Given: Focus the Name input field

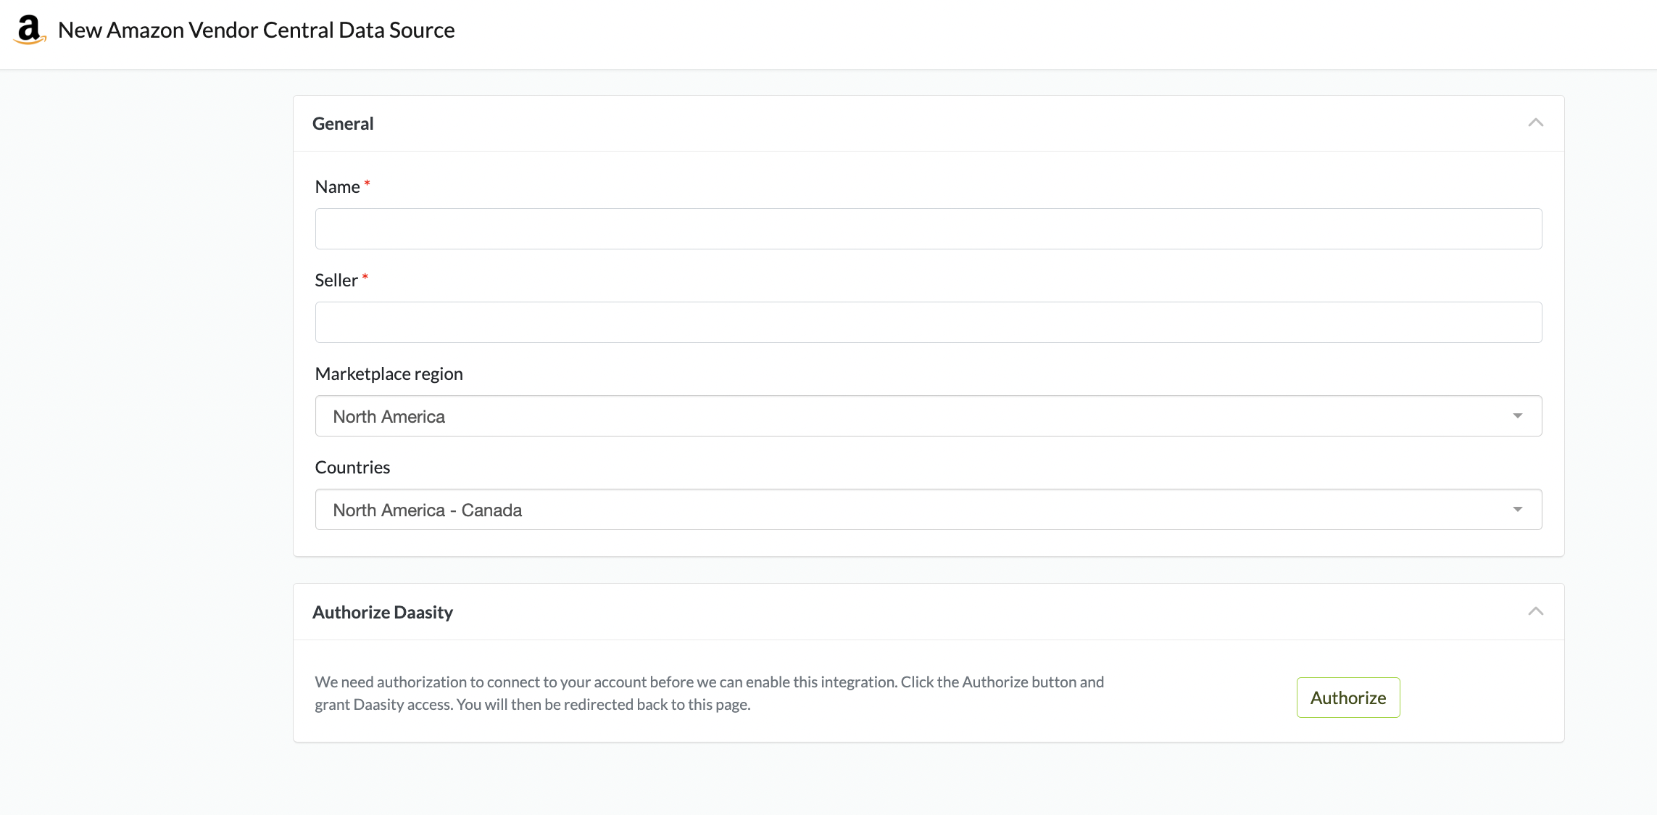Looking at the screenshot, I should tap(928, 229).
